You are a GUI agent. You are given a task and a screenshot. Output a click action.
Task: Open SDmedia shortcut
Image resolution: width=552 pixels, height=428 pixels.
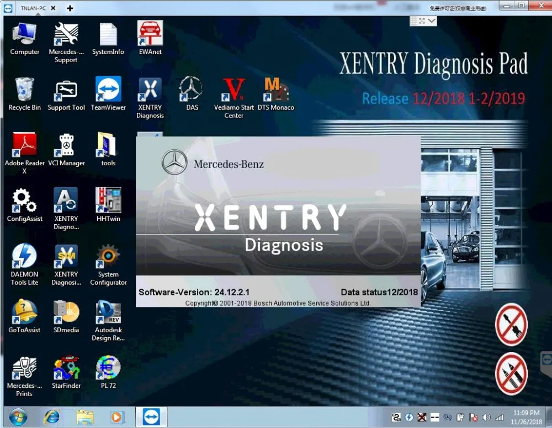pos(66,317)
